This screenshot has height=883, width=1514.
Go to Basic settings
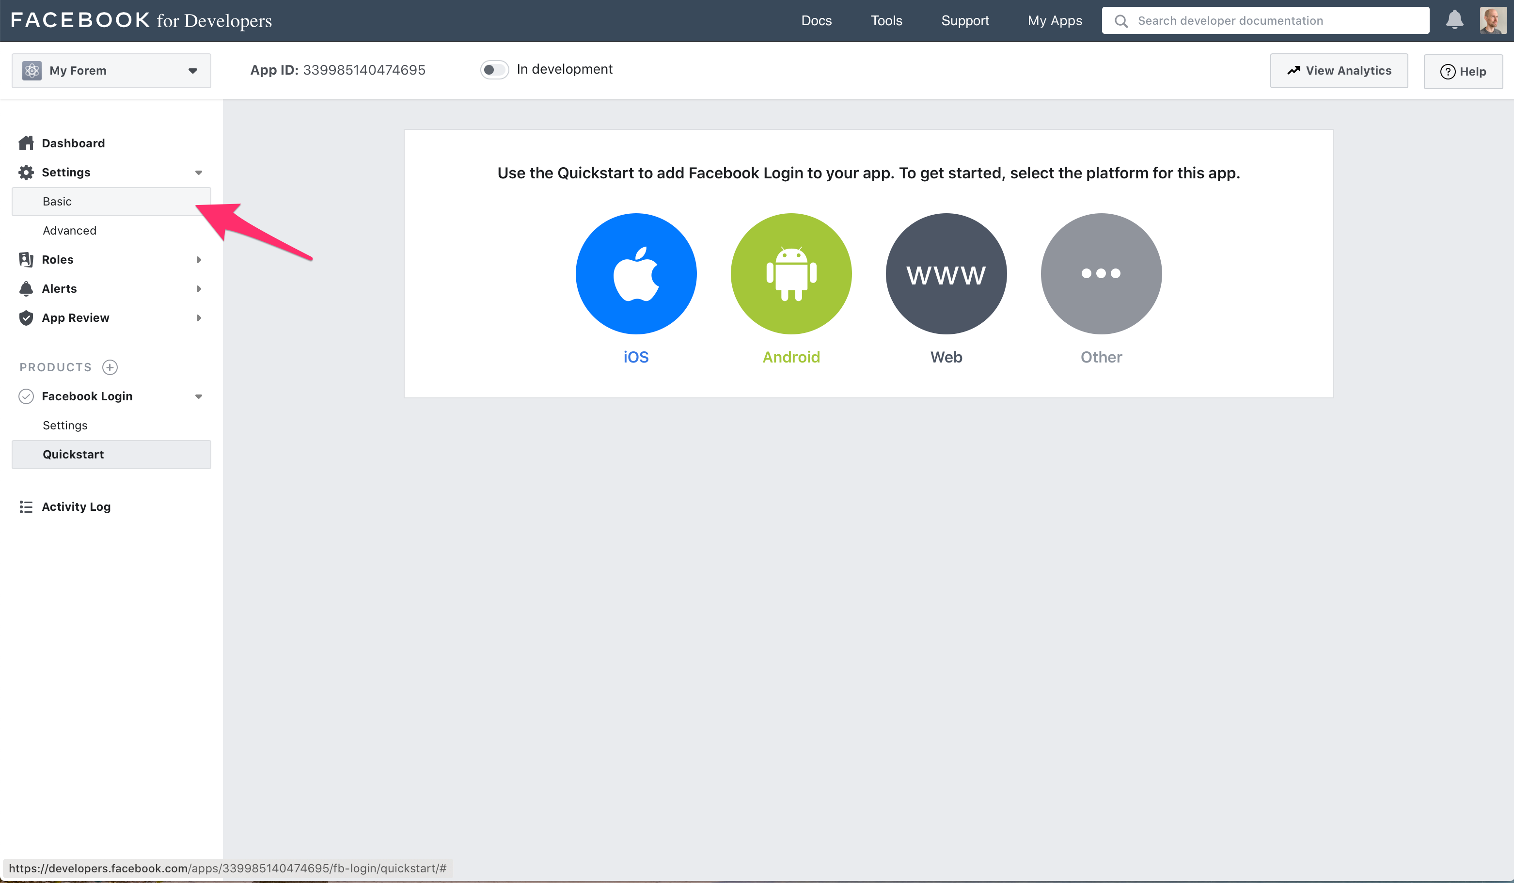[111, 201]
